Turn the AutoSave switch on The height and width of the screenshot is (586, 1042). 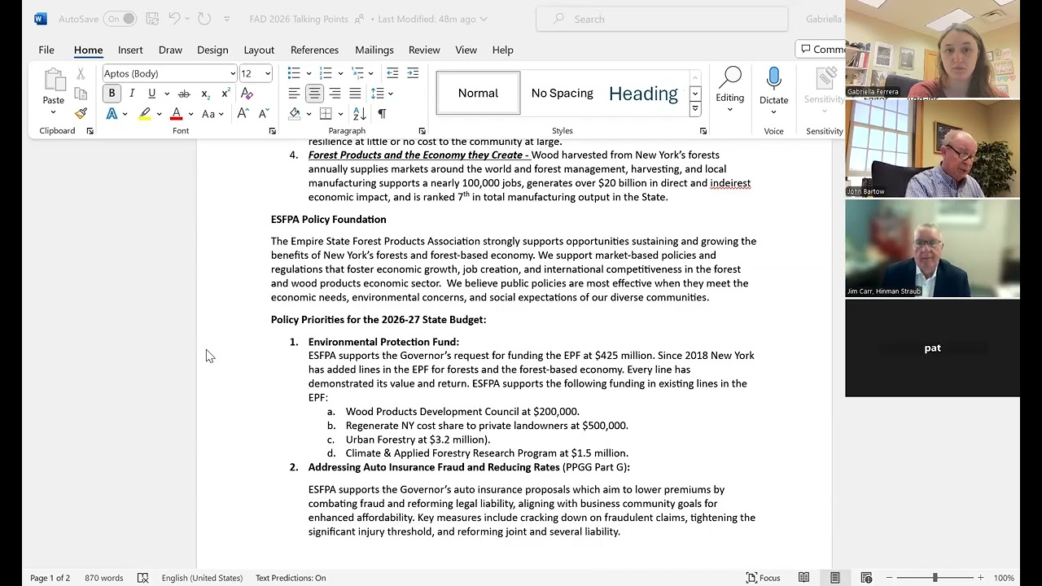(x=120, y=19)
